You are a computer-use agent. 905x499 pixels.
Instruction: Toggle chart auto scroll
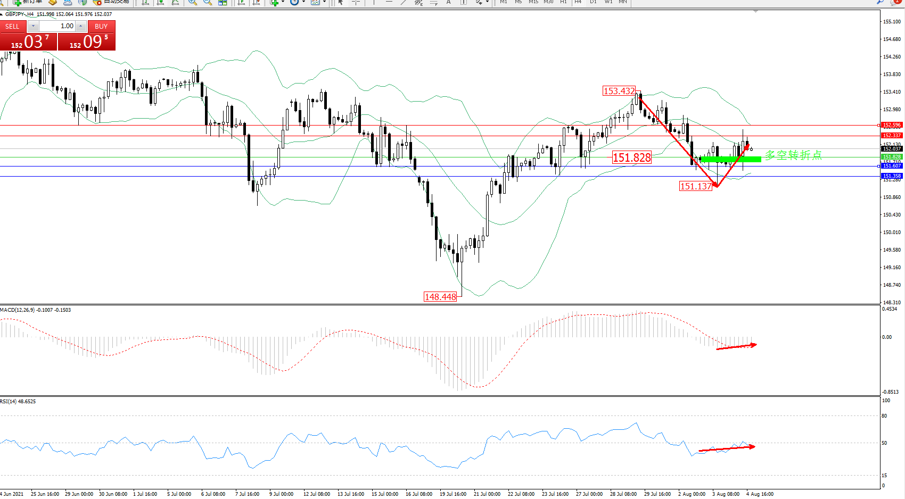pos(241,2)
